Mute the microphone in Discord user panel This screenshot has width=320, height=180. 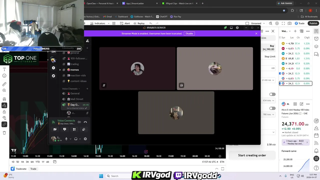[66, 139]
